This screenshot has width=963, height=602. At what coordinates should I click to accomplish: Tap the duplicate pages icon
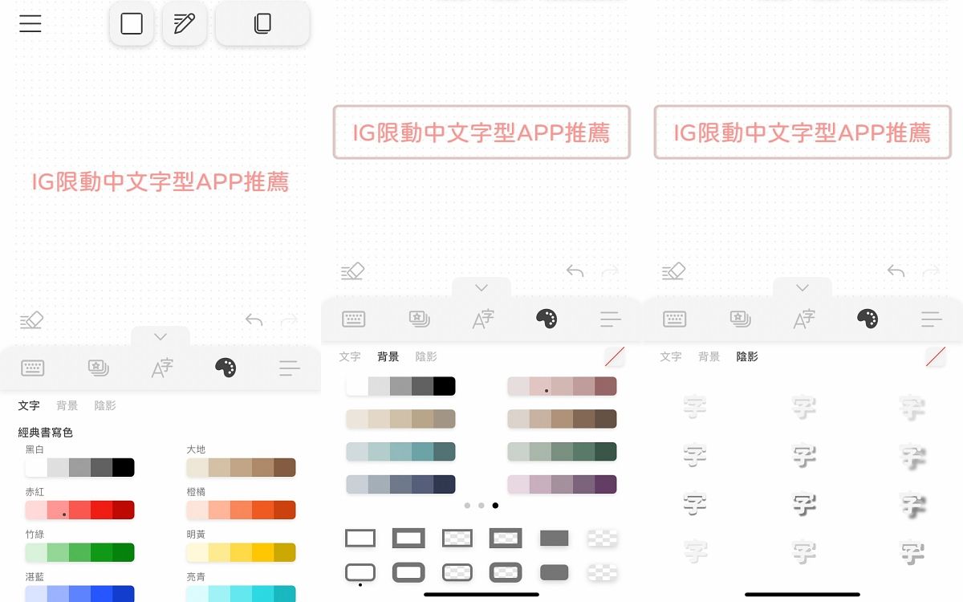pos(262,23)
